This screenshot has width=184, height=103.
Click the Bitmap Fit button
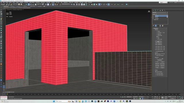coord(157,64)
